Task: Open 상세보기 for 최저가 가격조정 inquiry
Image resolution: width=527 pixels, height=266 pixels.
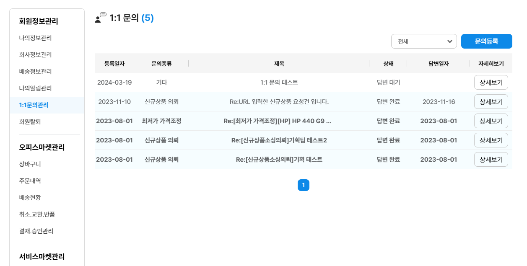Action: 491,121
